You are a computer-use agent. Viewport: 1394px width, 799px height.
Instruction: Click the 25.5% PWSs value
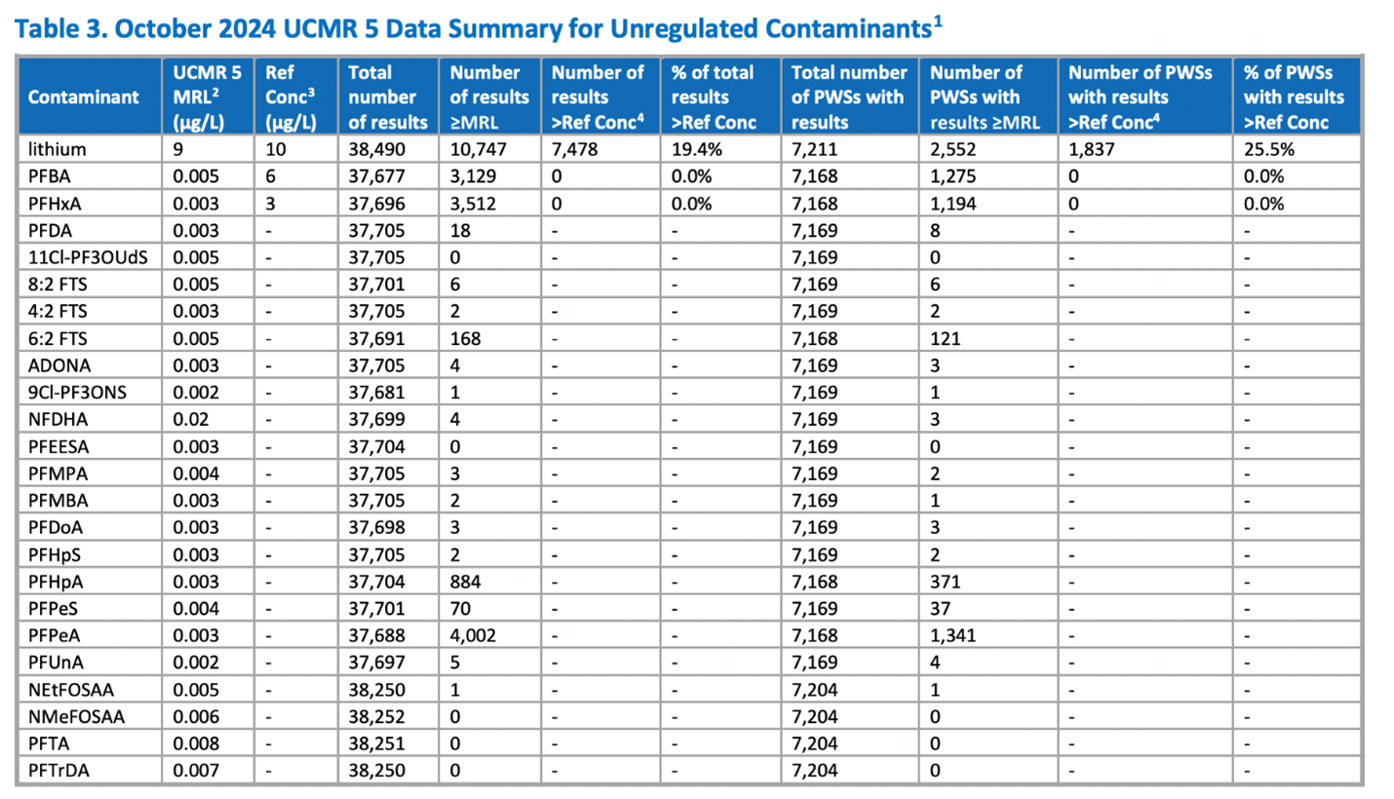[1264, 149]
